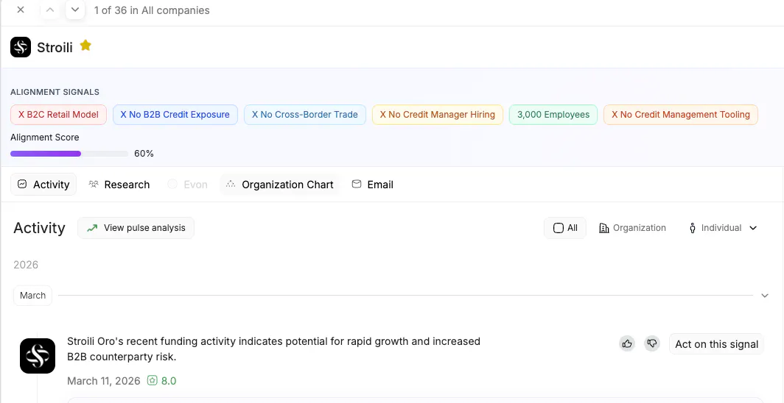
Task: Open View pulse analysis
Action: (x=136, y=228)
